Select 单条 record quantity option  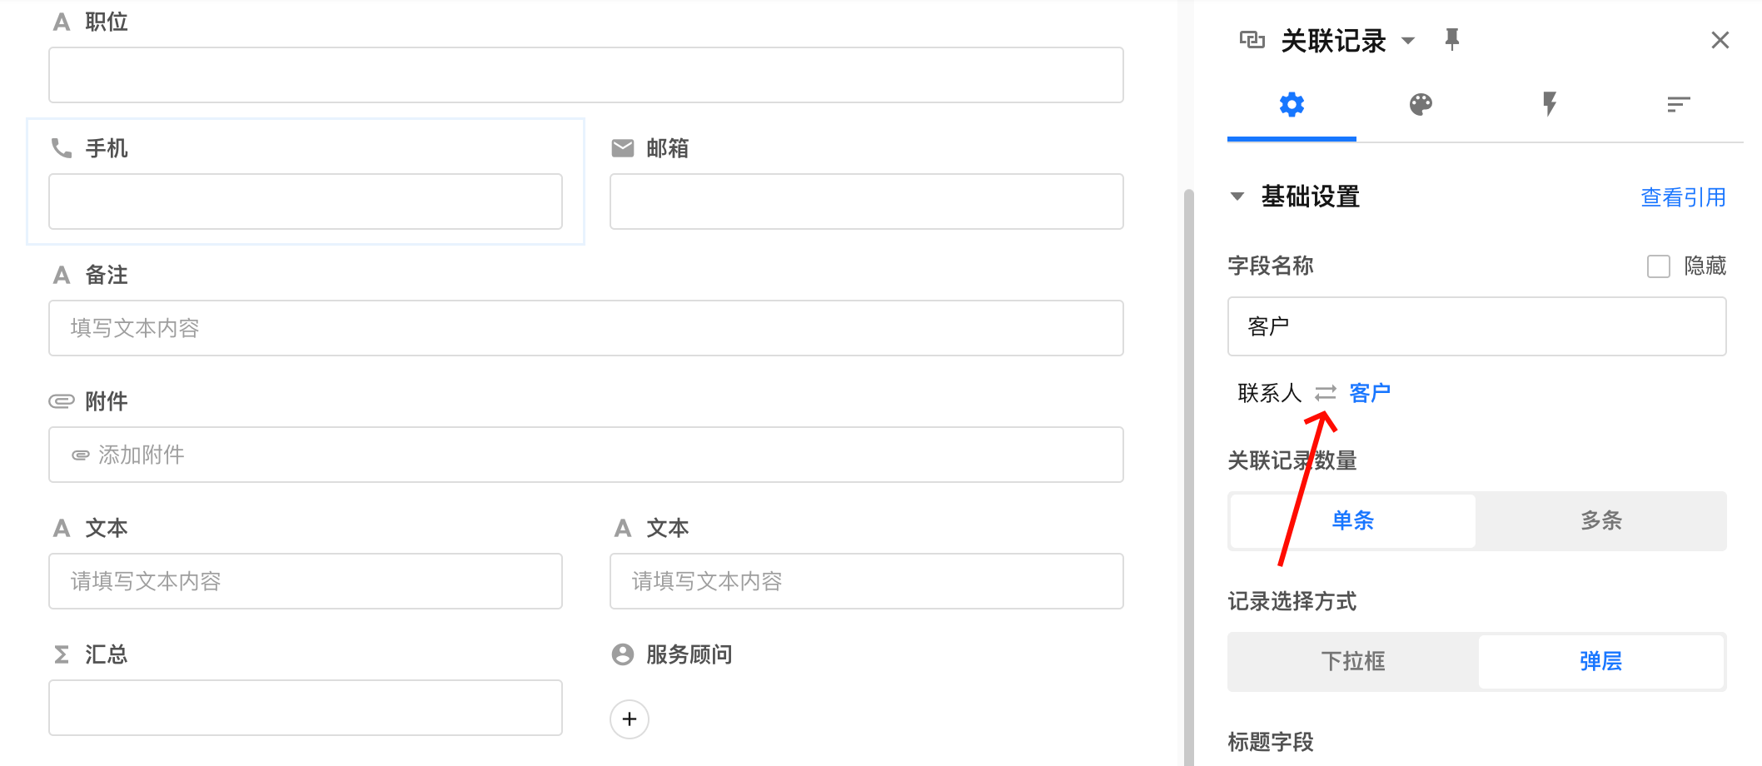[1352, 521]
